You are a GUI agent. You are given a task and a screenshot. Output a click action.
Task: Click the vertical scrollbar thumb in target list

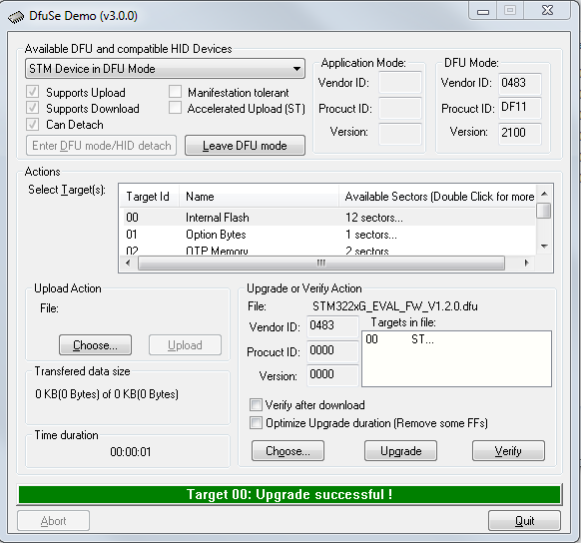pos(544,211)
